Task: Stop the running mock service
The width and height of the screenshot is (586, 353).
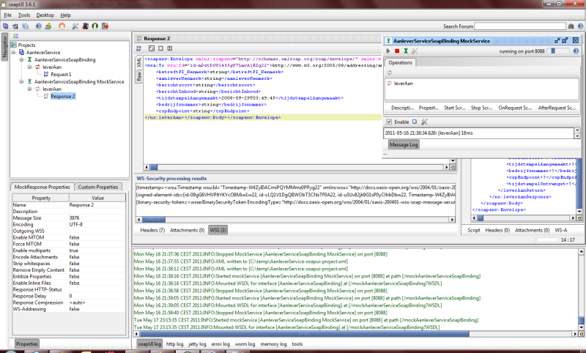Action: (397, 51)
